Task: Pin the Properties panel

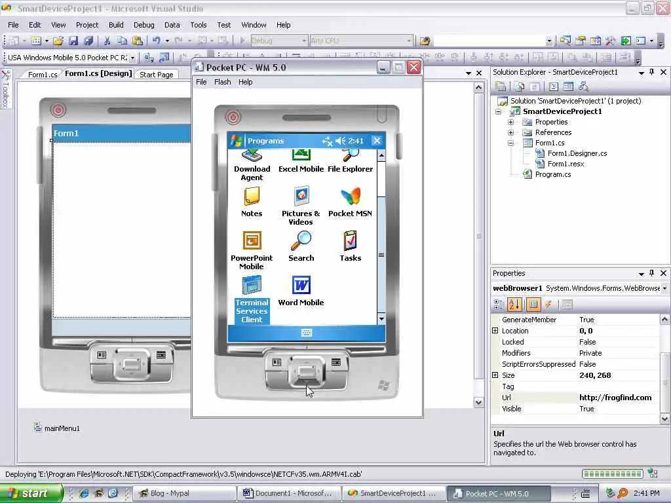Action: pos(652,273)
